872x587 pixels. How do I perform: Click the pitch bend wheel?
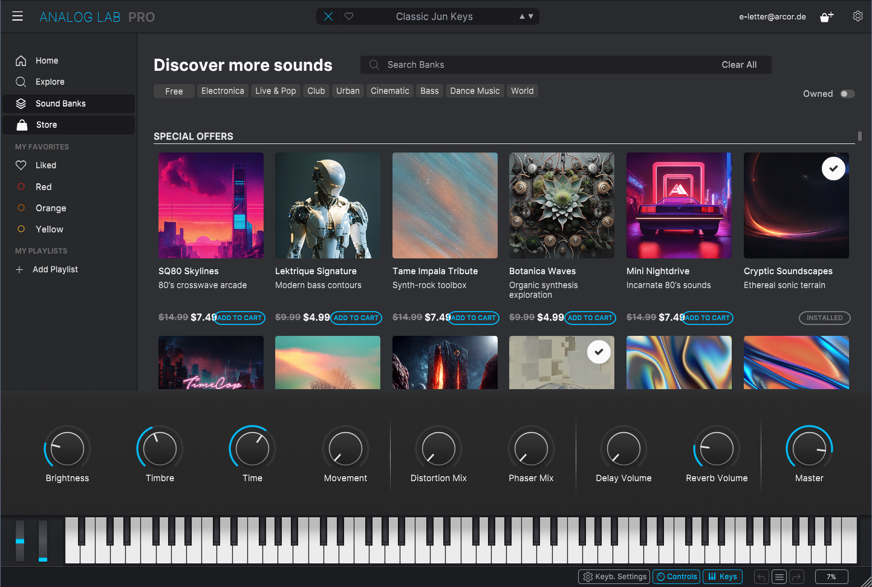(20, 540)
